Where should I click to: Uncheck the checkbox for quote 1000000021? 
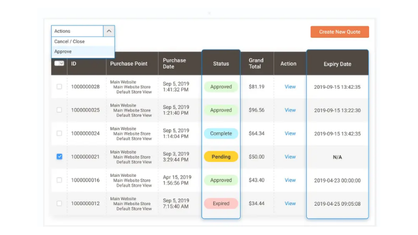click(59, 157)
